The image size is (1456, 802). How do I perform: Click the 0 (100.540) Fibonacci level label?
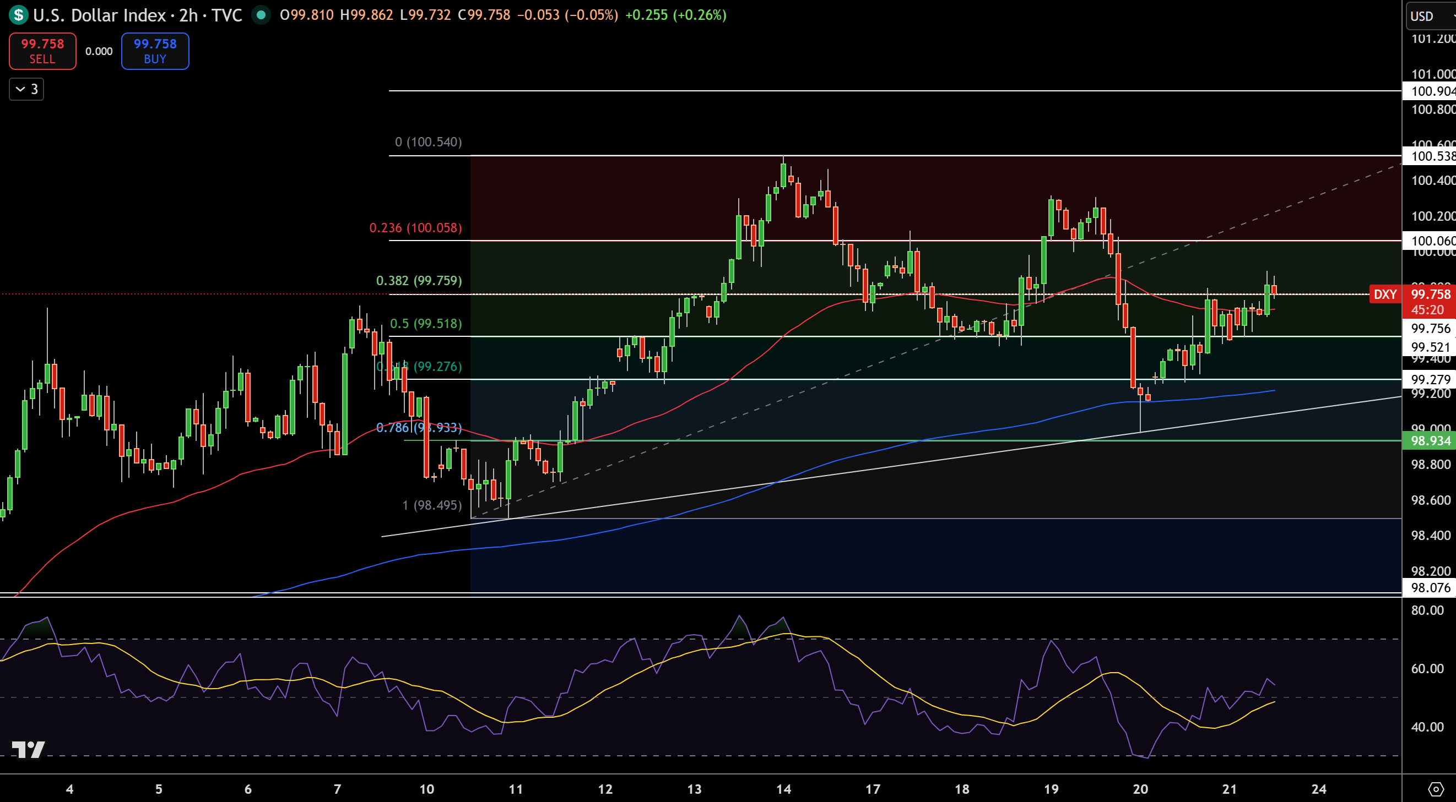(428, 142)
